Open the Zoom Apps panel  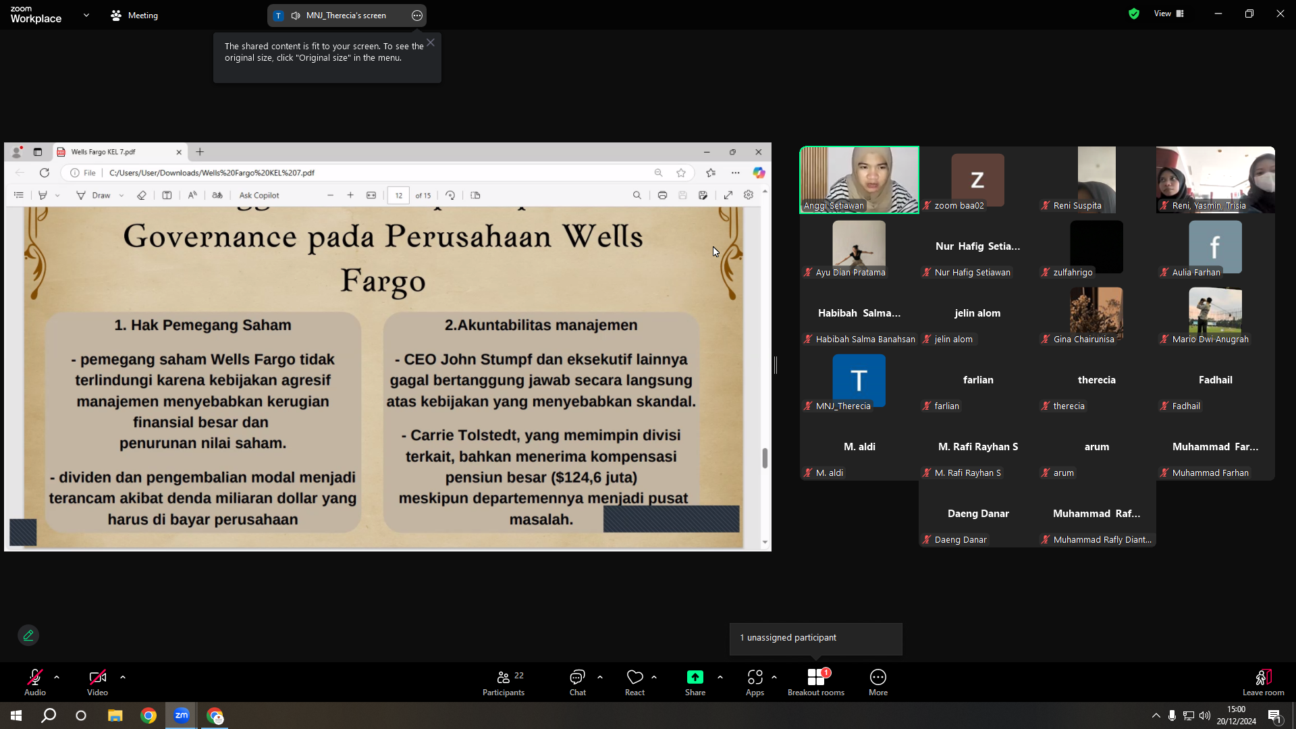(755, 682)
